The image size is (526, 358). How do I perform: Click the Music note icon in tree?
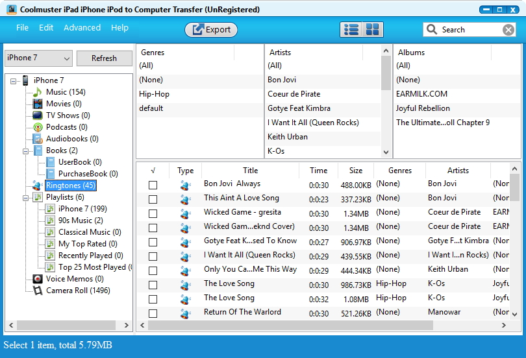[38, 92]
